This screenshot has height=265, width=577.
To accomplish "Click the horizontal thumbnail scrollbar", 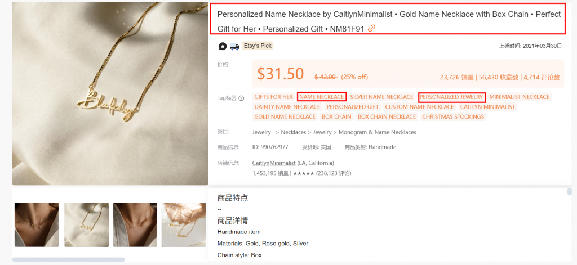I will point(68,259).
